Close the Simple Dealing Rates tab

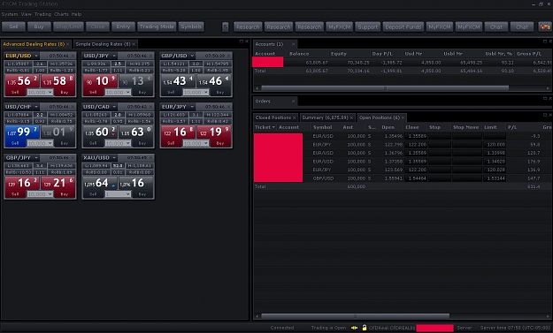(134, 44)
